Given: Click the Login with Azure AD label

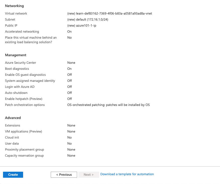Looking at the screenshot, I should point(20,87).
